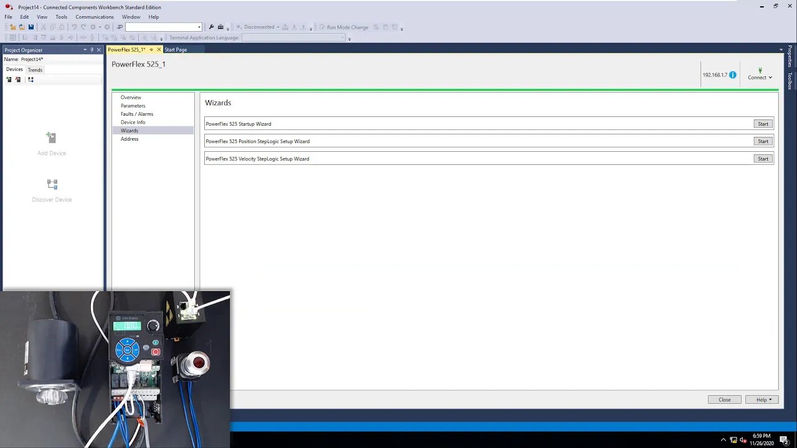This screenshot has height=448, width=797.
Task: Open Terminal Application Language dropdown
Action: pos(342,38)
